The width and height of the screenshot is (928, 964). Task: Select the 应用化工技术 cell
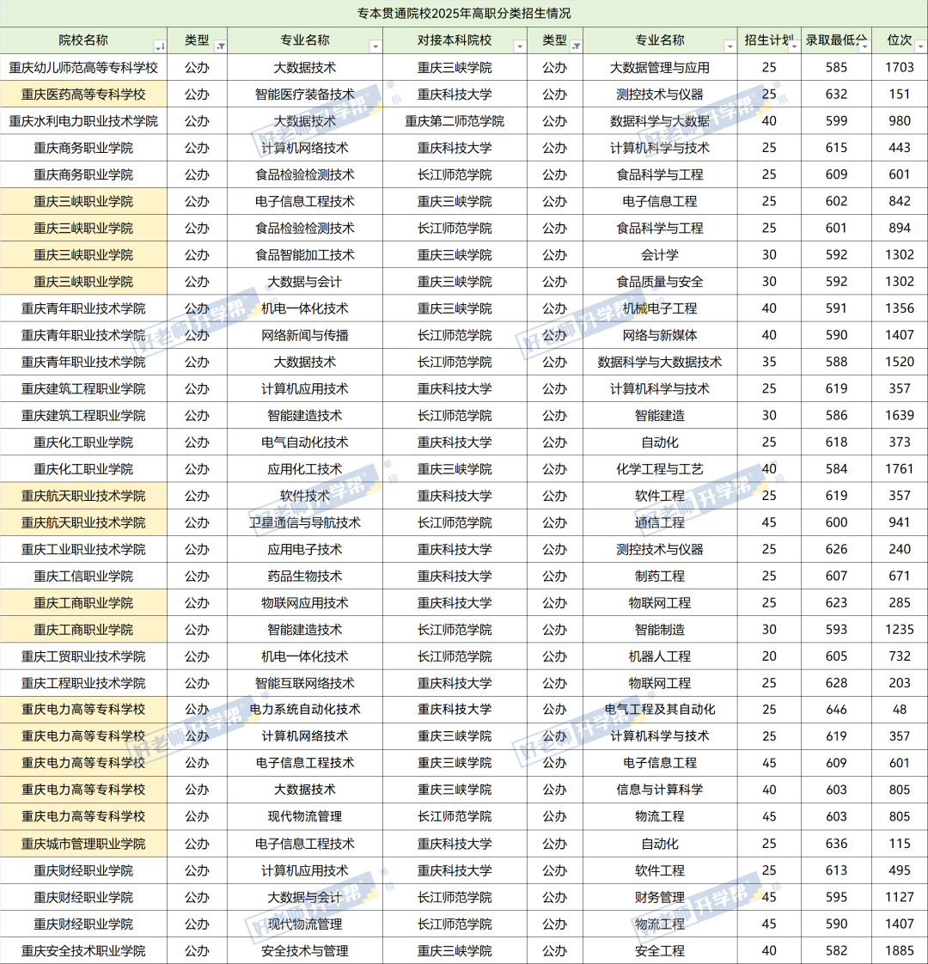305,468
